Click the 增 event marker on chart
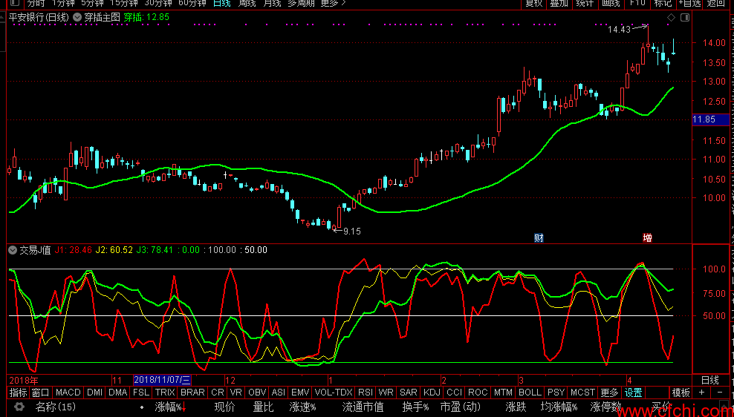This screenshot has width=734, height=417. pos(647,238)
